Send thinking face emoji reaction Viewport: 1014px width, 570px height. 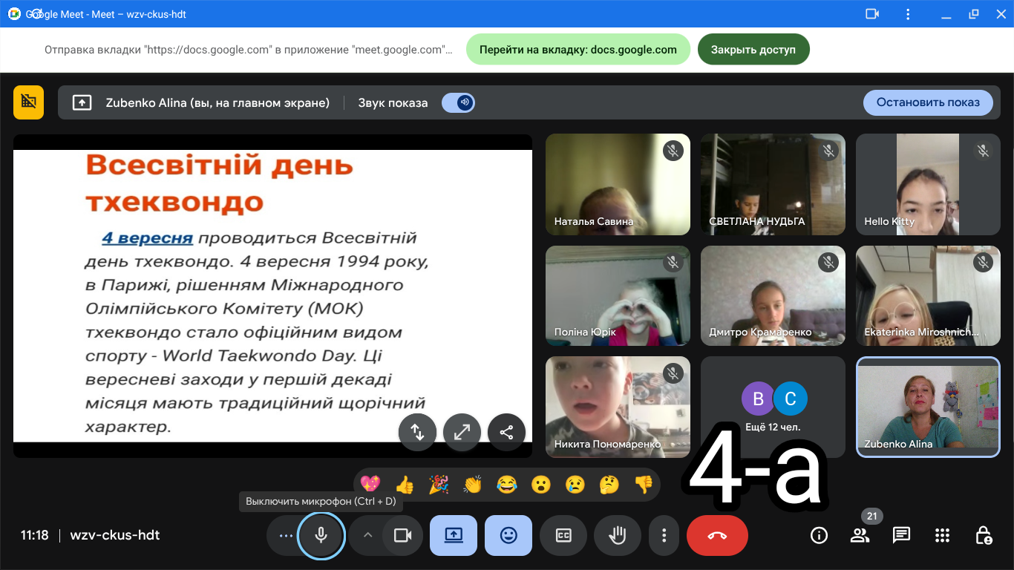coord(609,485)
